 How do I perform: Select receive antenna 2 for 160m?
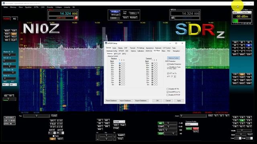tap(122, 63)
